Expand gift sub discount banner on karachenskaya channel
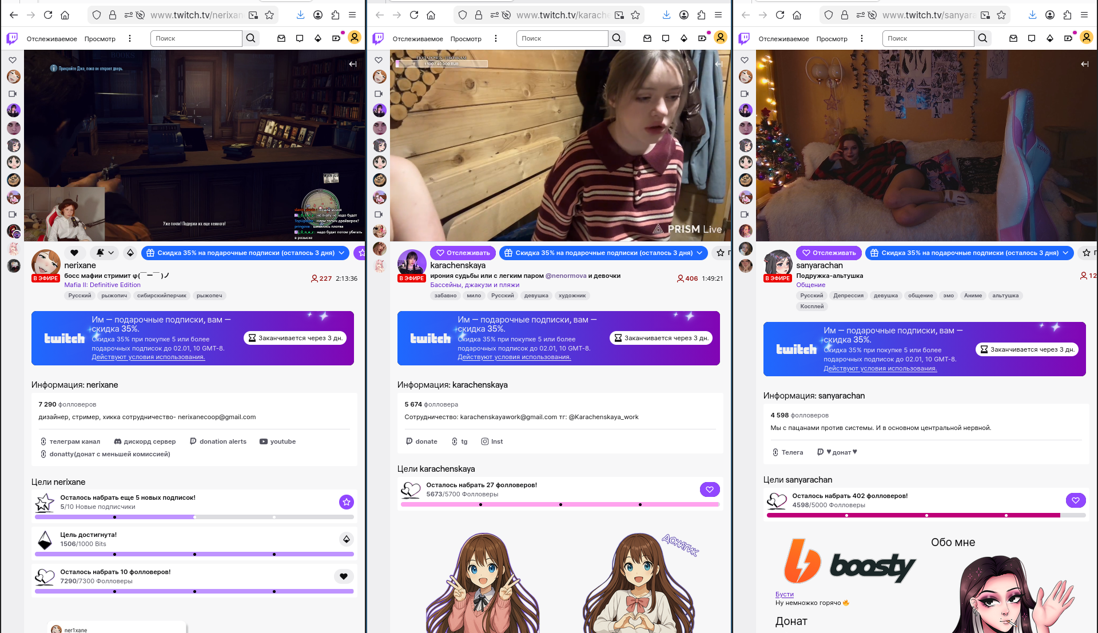This screenshot has width=1098, height=633. tap(603, 253)
